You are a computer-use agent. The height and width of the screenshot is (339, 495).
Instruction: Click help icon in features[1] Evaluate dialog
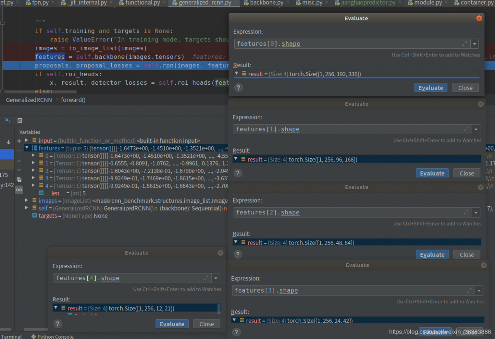238,173
